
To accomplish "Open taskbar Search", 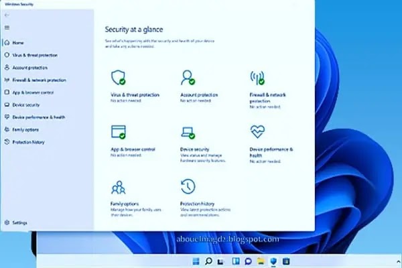I will click(x=208, y=261).
